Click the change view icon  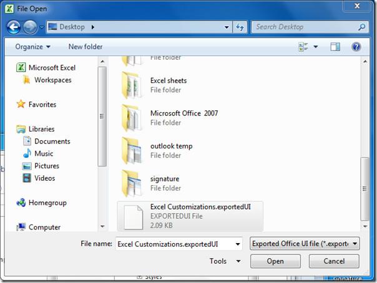coord(304,47)
